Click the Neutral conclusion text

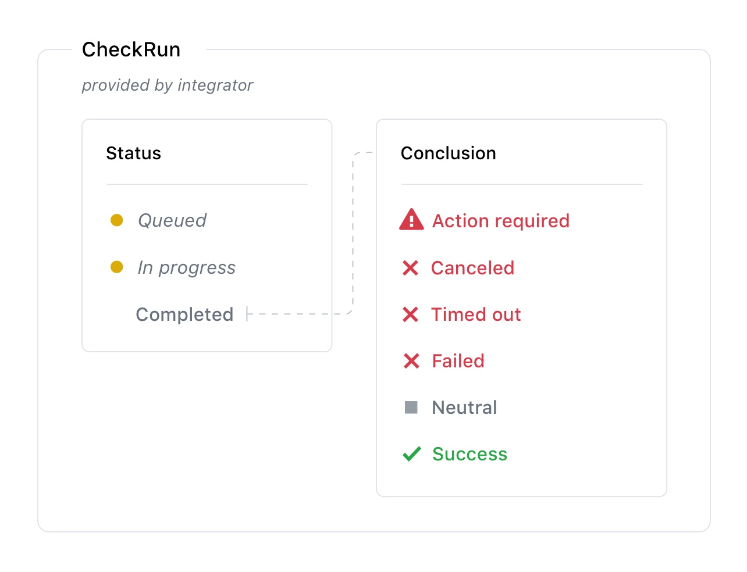[x=464, y=407]
